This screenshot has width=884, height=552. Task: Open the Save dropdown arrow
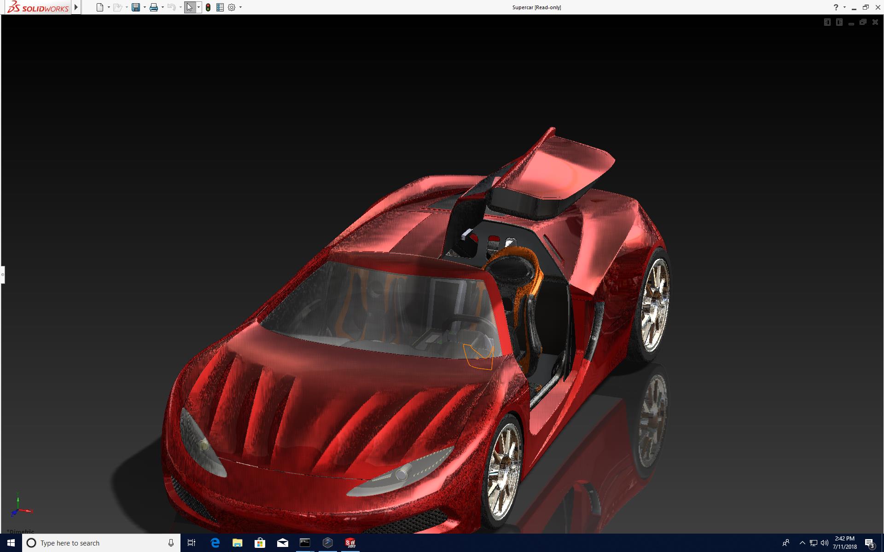click(145, 7)
